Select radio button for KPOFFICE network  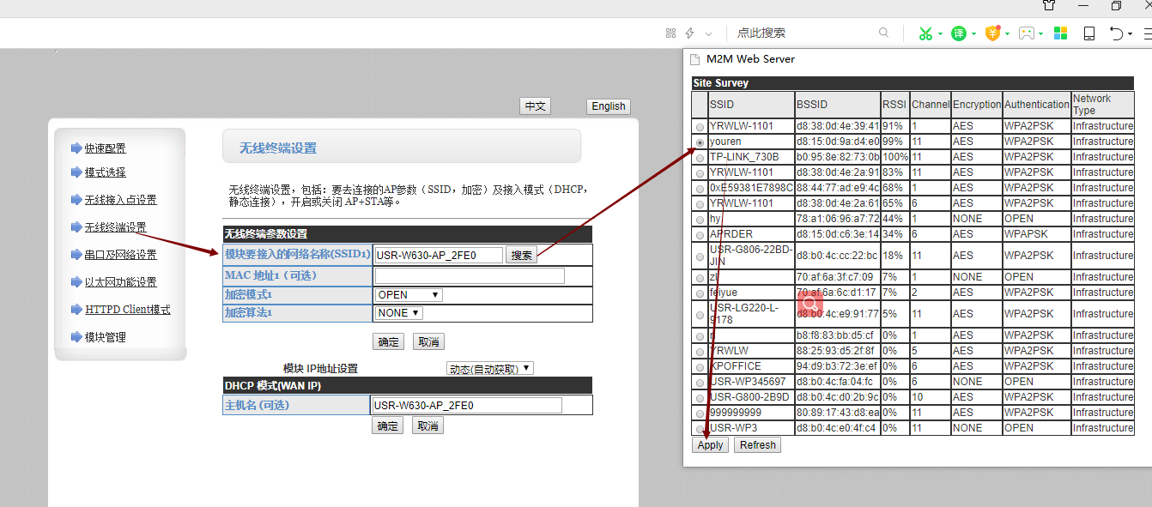tap(700, 367)
